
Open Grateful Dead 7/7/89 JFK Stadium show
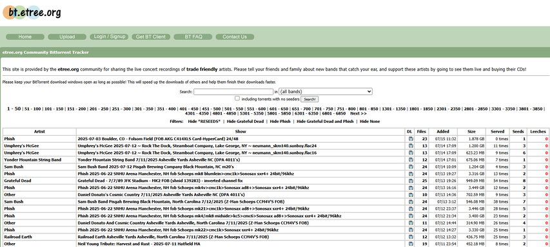coord(160,181)
